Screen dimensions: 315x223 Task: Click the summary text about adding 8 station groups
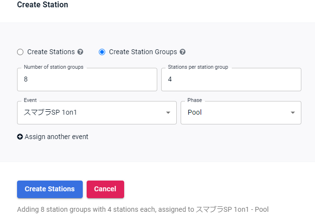143,209
